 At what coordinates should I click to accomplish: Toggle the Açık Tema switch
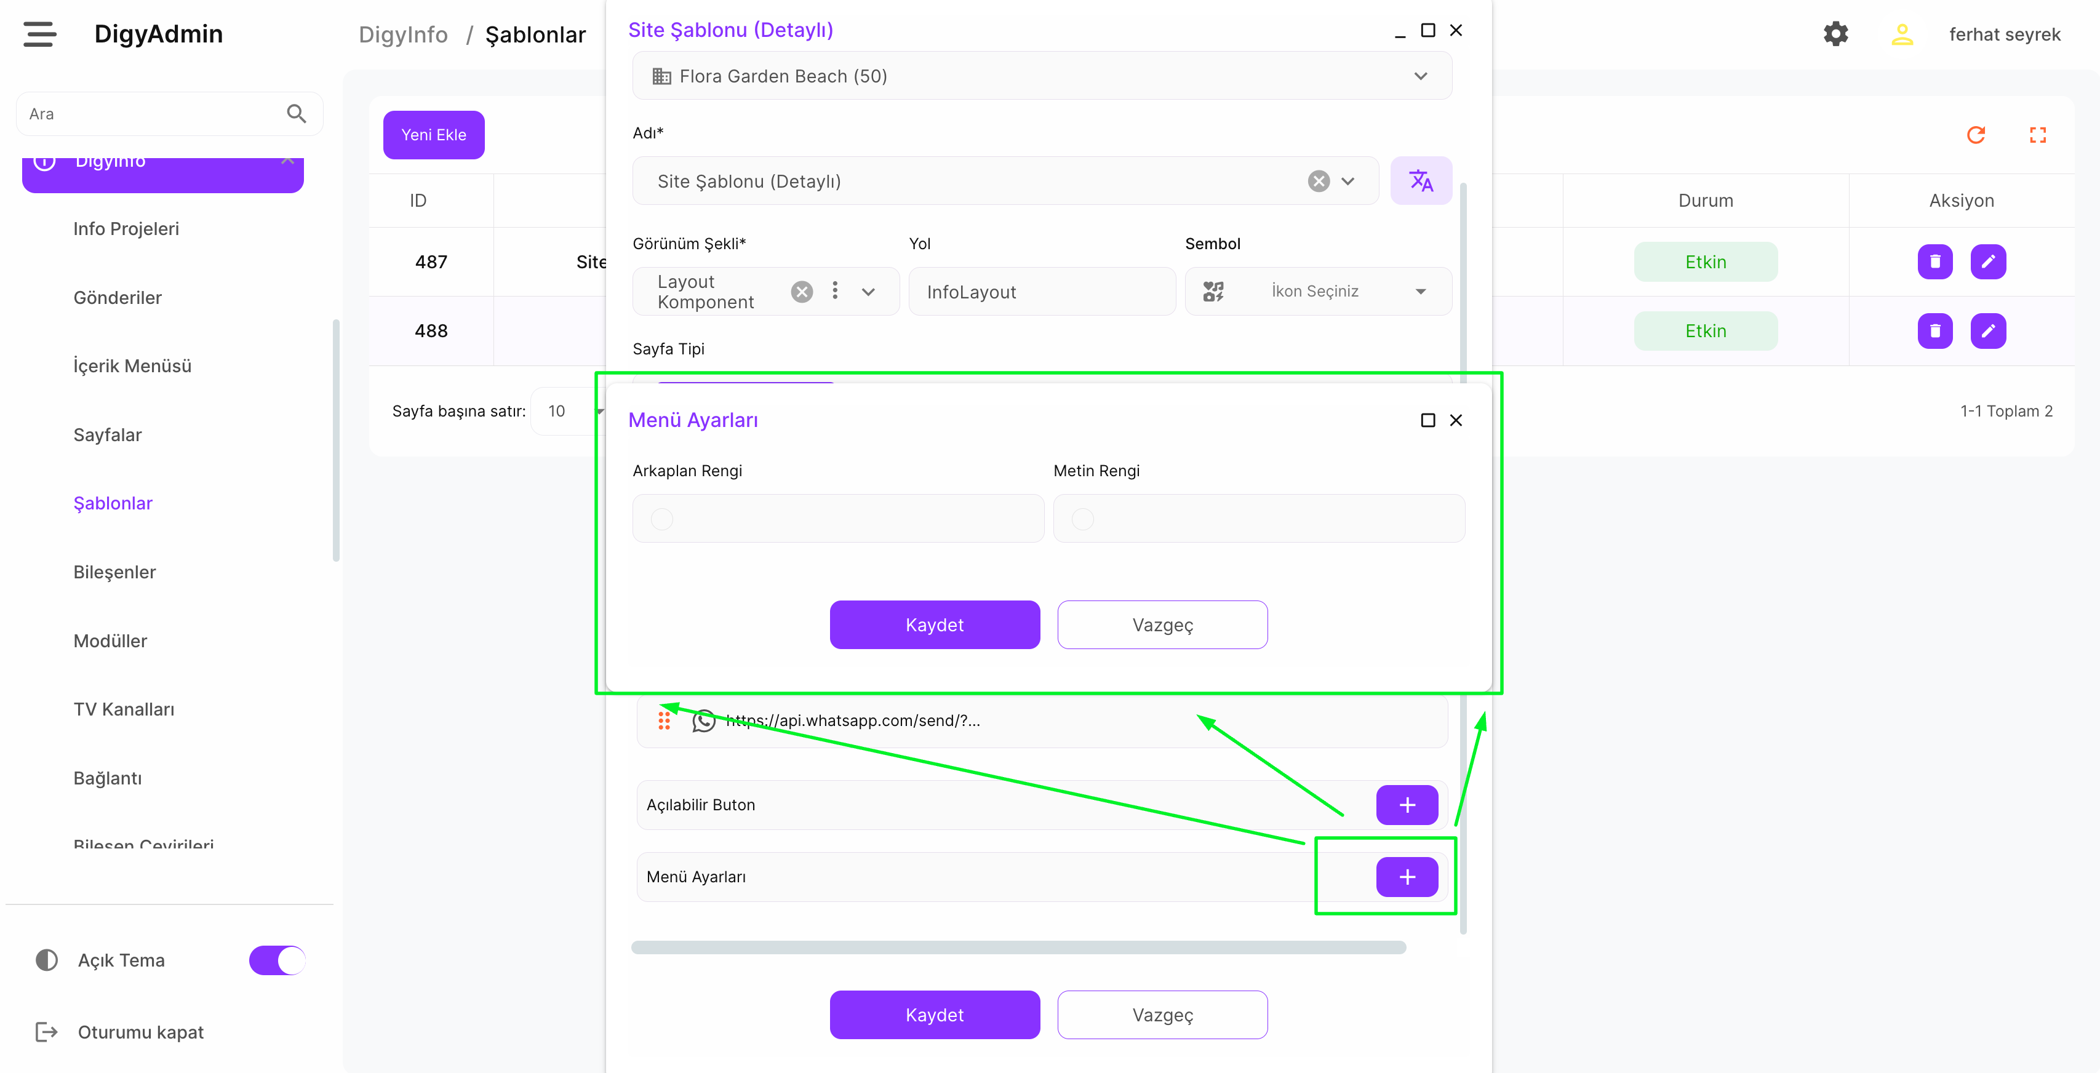click(x=277, y=960)
